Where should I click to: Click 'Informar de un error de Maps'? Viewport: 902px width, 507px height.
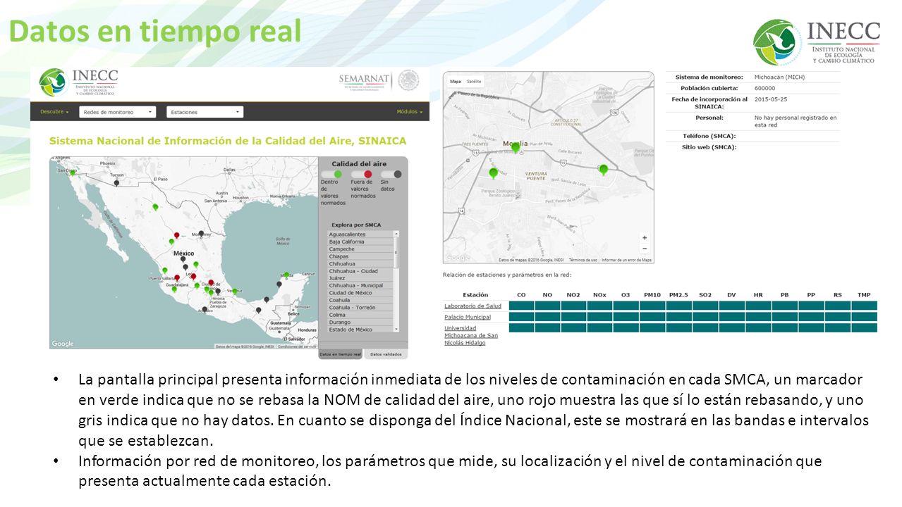627,260
